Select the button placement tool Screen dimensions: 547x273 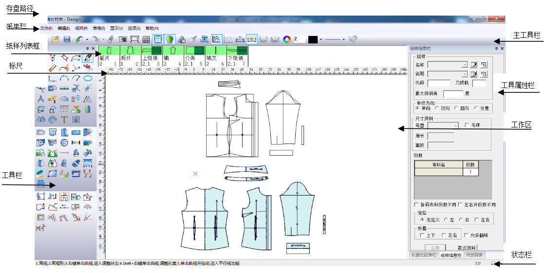coord(64,143)
